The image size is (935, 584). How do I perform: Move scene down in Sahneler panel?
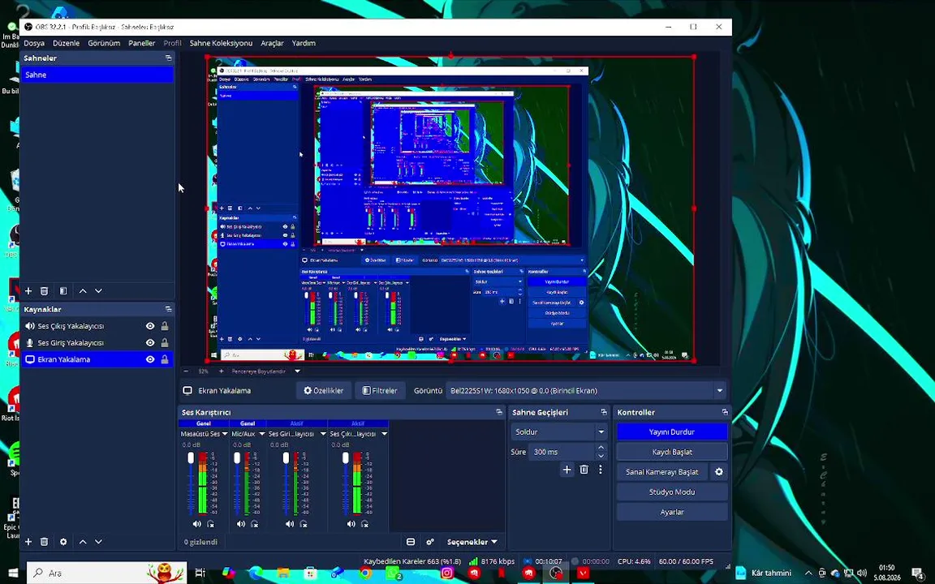98,291
